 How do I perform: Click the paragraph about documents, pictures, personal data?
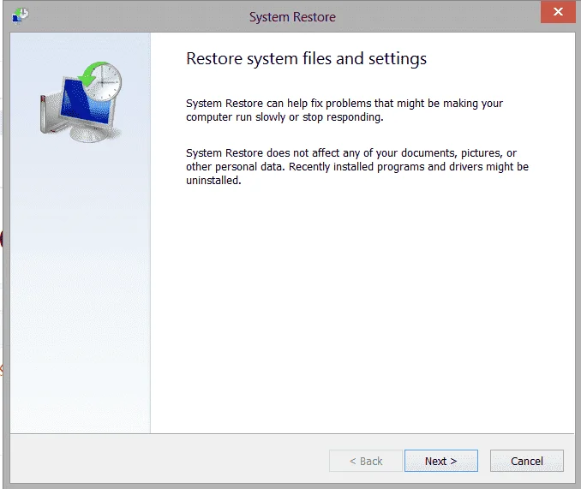(x=357, y=167)
